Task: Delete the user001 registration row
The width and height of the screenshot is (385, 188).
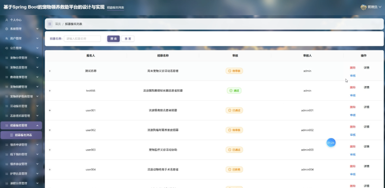Action: tap(353, 107)
